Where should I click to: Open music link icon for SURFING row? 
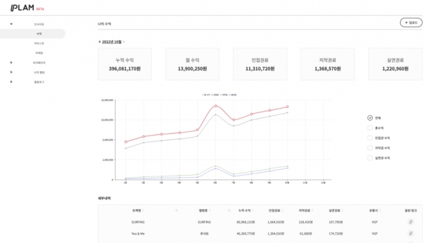point(410,222)
